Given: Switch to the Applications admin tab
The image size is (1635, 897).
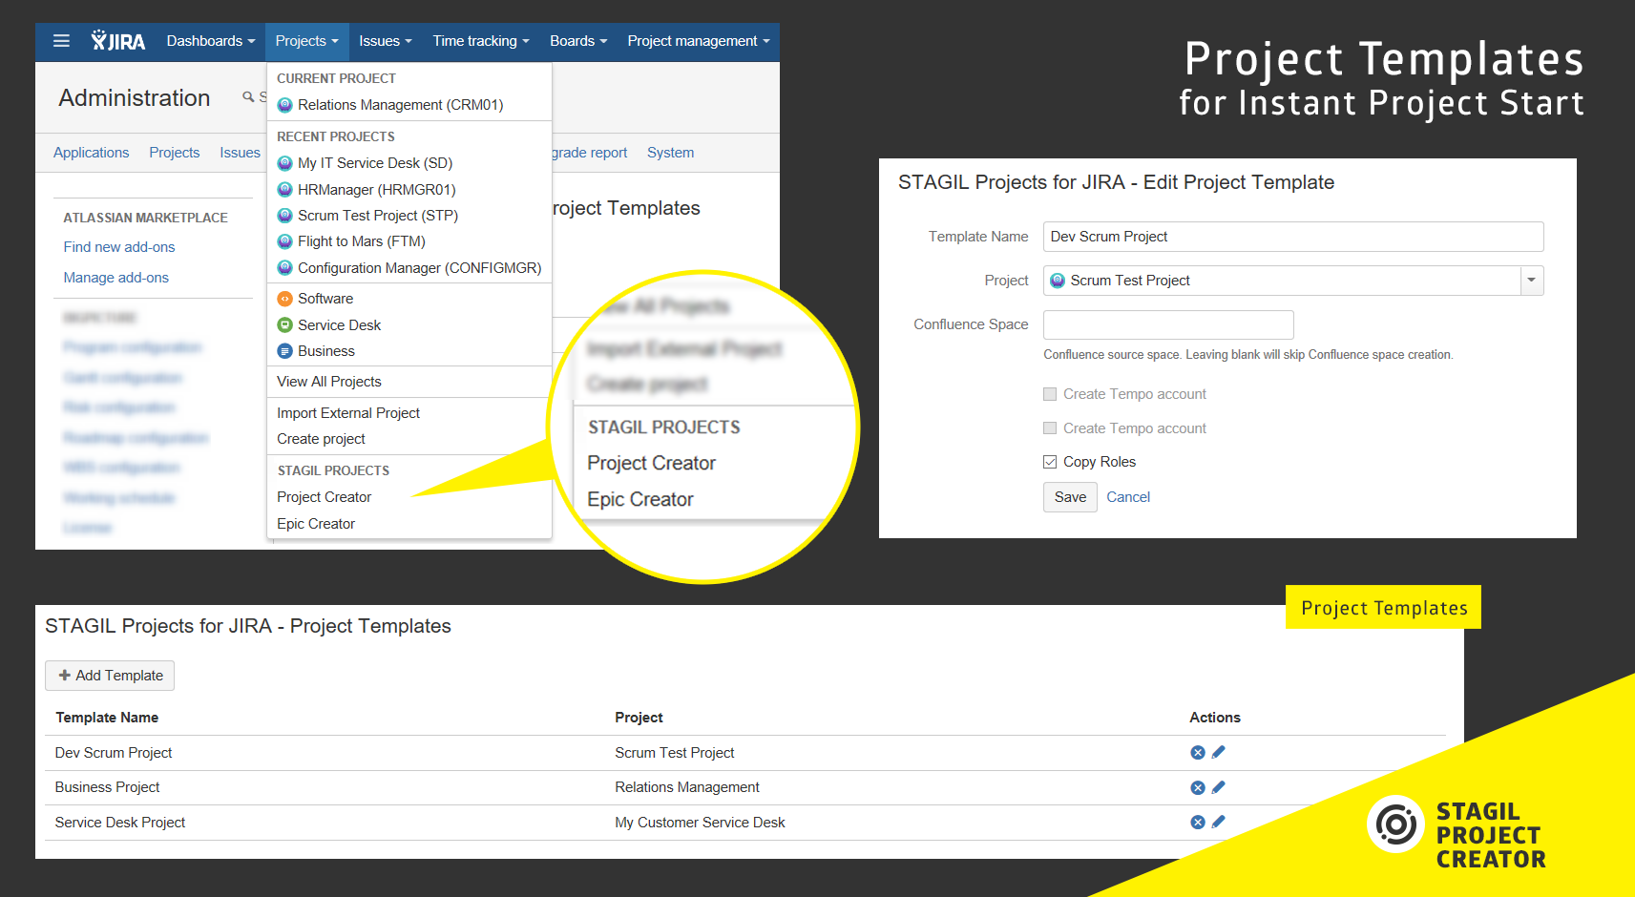Looking at the screenshot, I should pos(92,153).
